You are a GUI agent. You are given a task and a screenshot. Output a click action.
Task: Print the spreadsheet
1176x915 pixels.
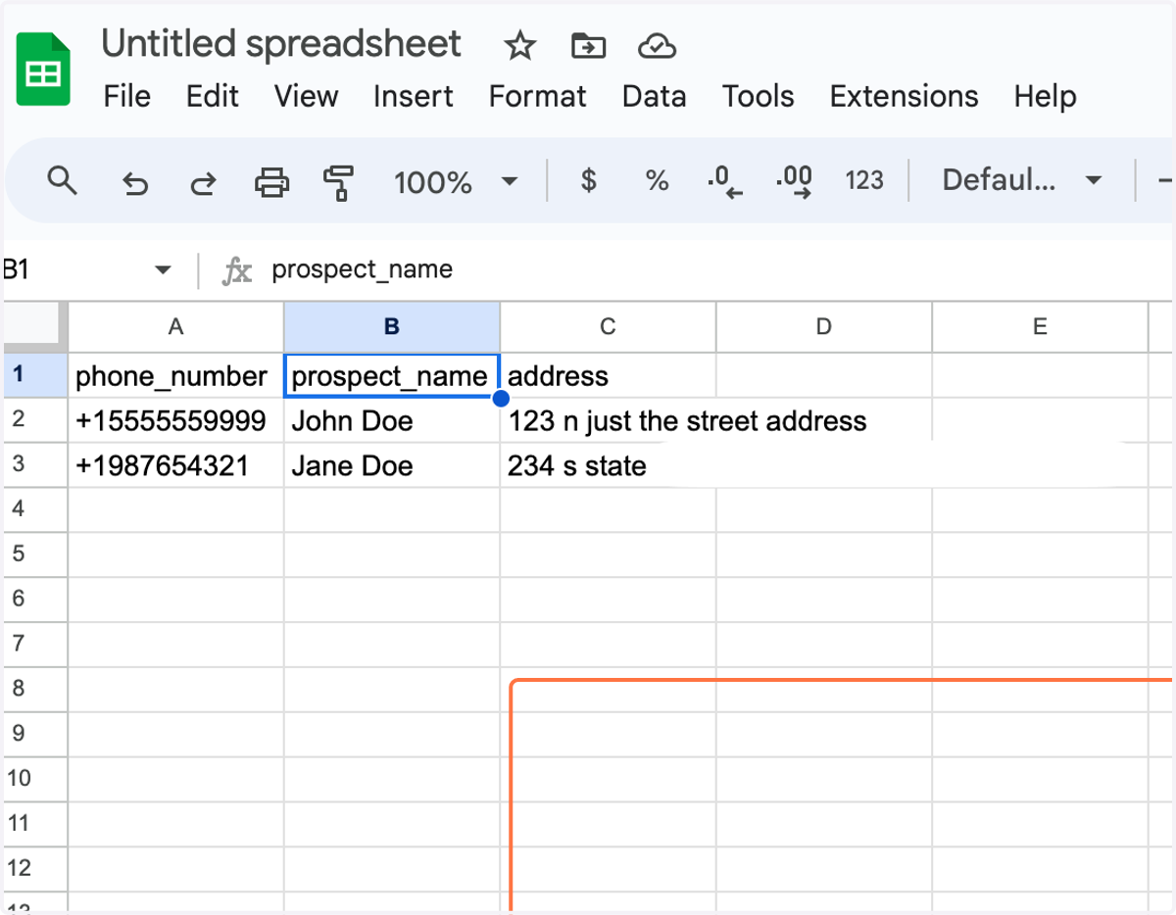coord(271,181)
